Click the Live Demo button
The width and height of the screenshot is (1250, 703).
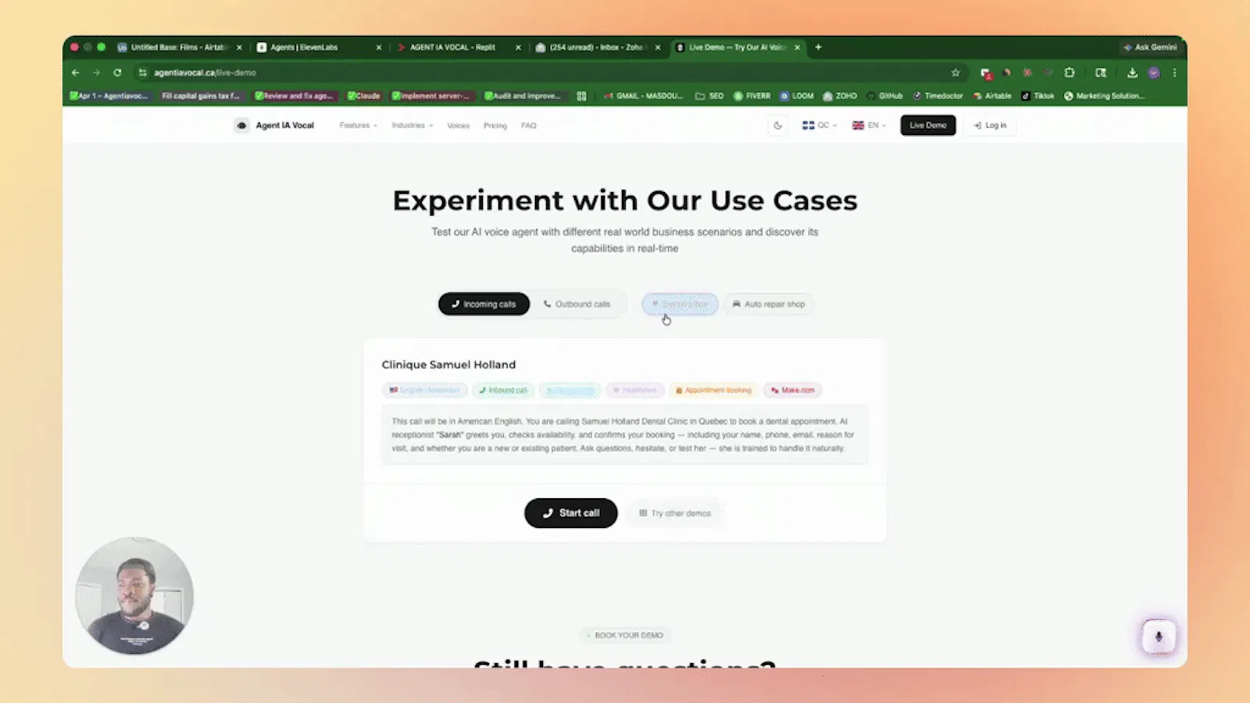927,125
